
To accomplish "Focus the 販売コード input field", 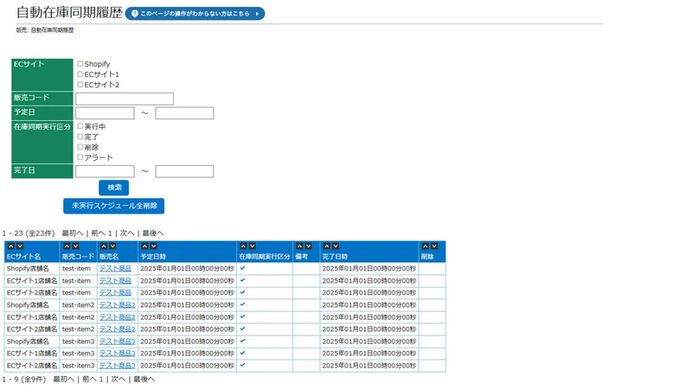I will pos(125,99).
